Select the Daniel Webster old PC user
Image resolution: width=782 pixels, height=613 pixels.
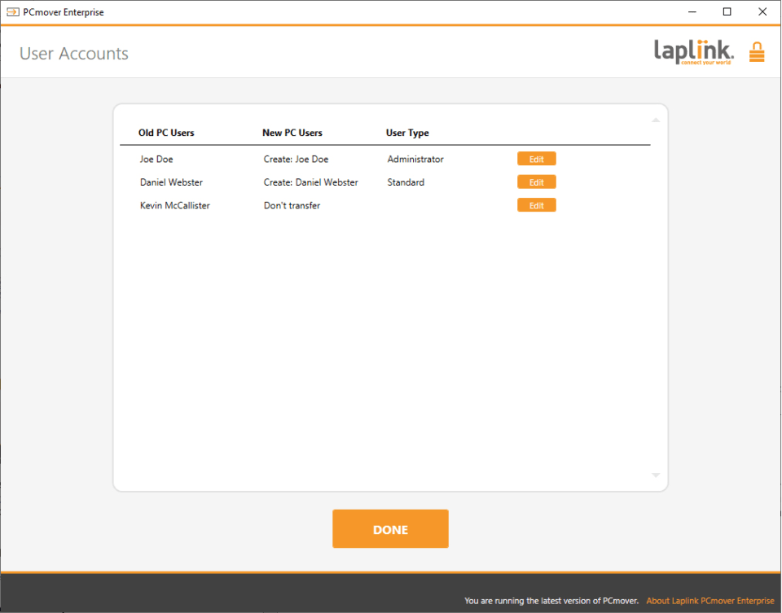[171, 182]
